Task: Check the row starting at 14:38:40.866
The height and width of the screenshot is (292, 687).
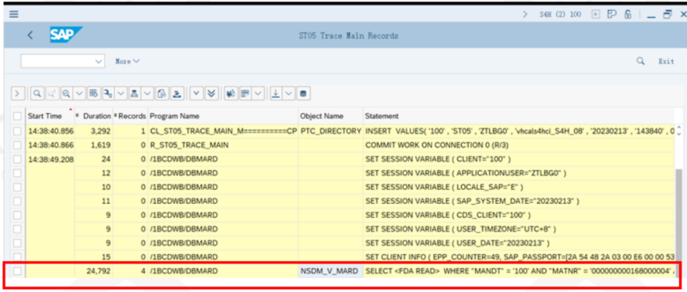Action: (17, 145)
